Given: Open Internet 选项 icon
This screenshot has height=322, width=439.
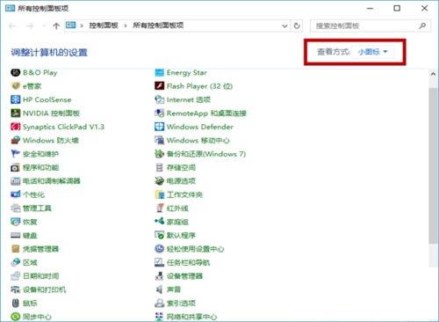Looking at the screenshot, I should point(159,99).
